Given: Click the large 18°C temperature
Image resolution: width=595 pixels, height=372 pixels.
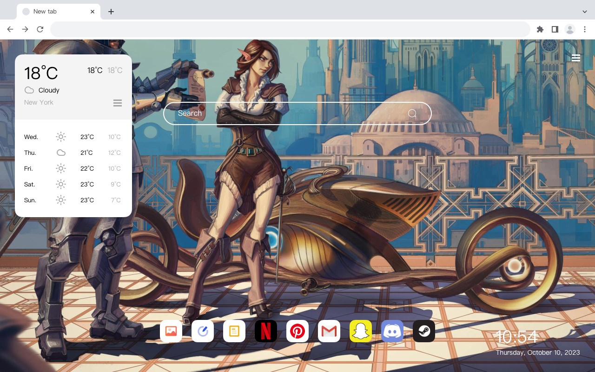Looking at the screenshot, I should [41, 73].
